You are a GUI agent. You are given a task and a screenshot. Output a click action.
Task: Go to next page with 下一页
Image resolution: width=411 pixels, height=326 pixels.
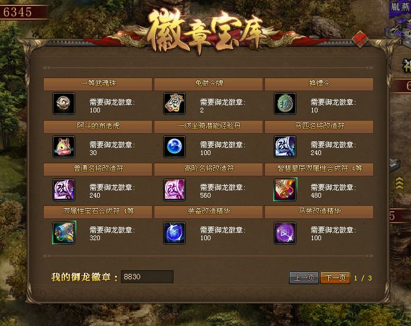pyautogui.click(x=335, y=277)
